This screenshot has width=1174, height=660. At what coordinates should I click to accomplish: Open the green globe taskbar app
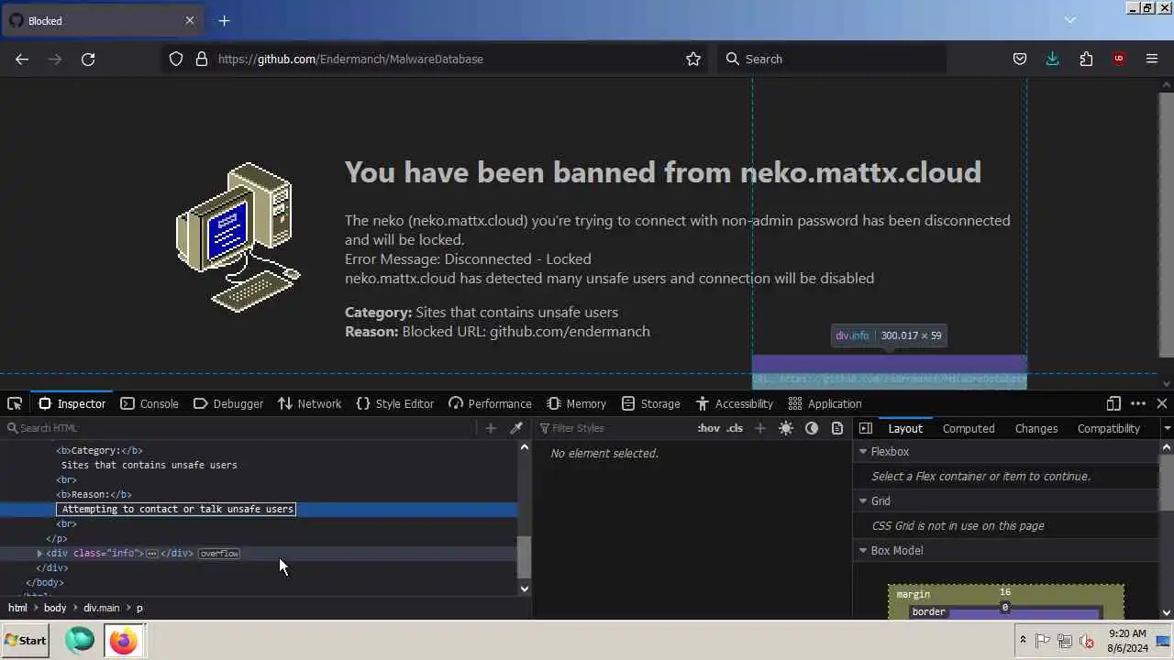click(80, 640)
